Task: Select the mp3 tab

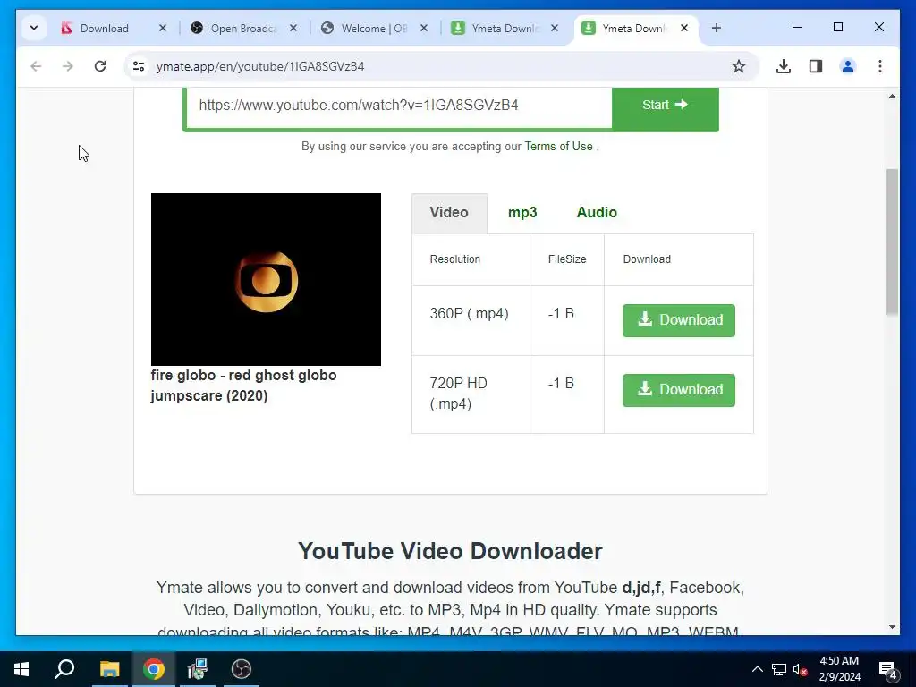Action: pos(522,213)
